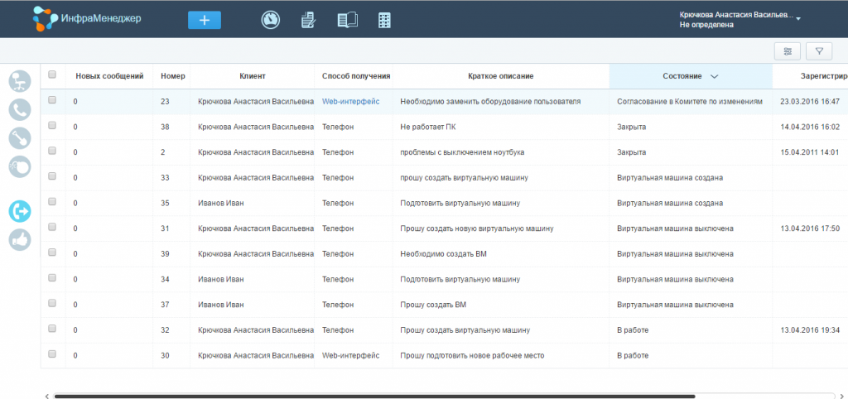Click Необходимо заменить оборудование пользователя
848x399 pixels.
pyautogui.click(x=490, y=102)
